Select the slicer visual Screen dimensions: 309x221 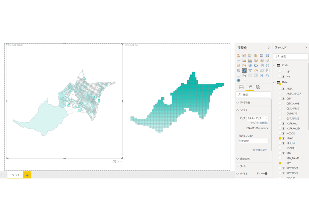(x=244, y=75)
